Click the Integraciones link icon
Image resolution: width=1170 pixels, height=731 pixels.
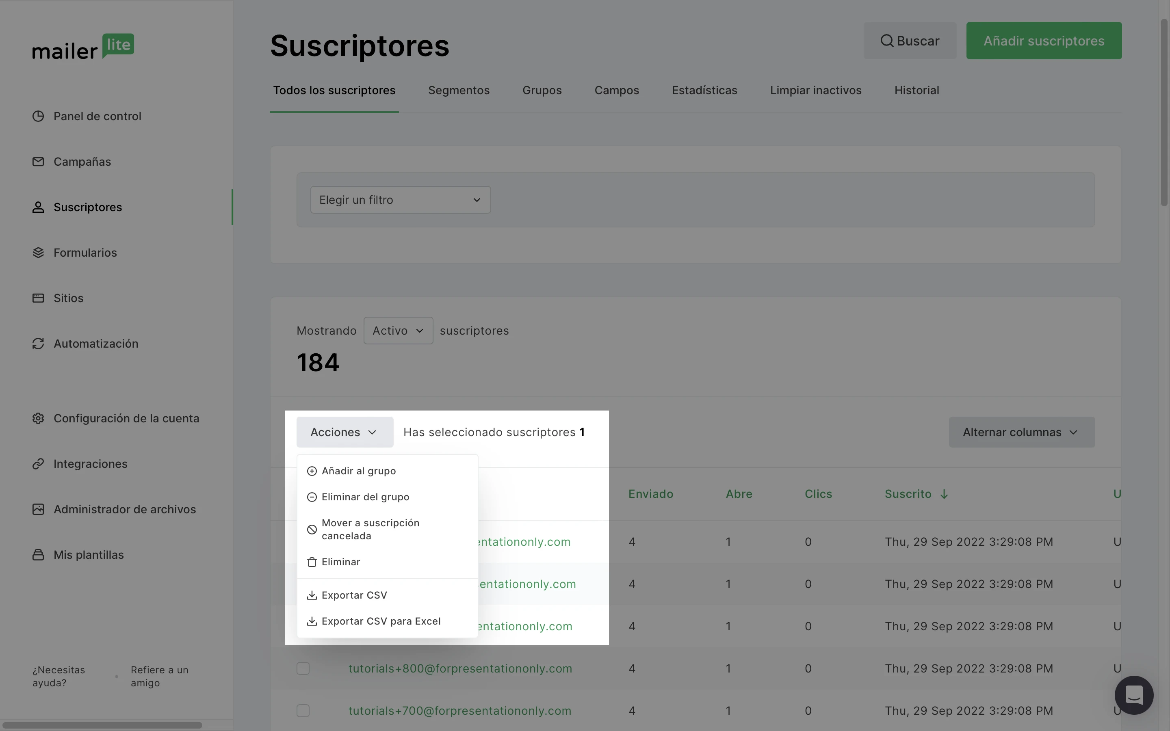point(38,464)
